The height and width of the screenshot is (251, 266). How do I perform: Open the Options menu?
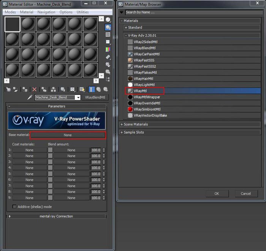coord(66,12)
